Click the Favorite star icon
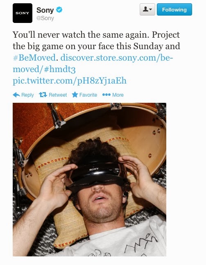The width and height of the screenshot is (206, 265). (75, 95)
